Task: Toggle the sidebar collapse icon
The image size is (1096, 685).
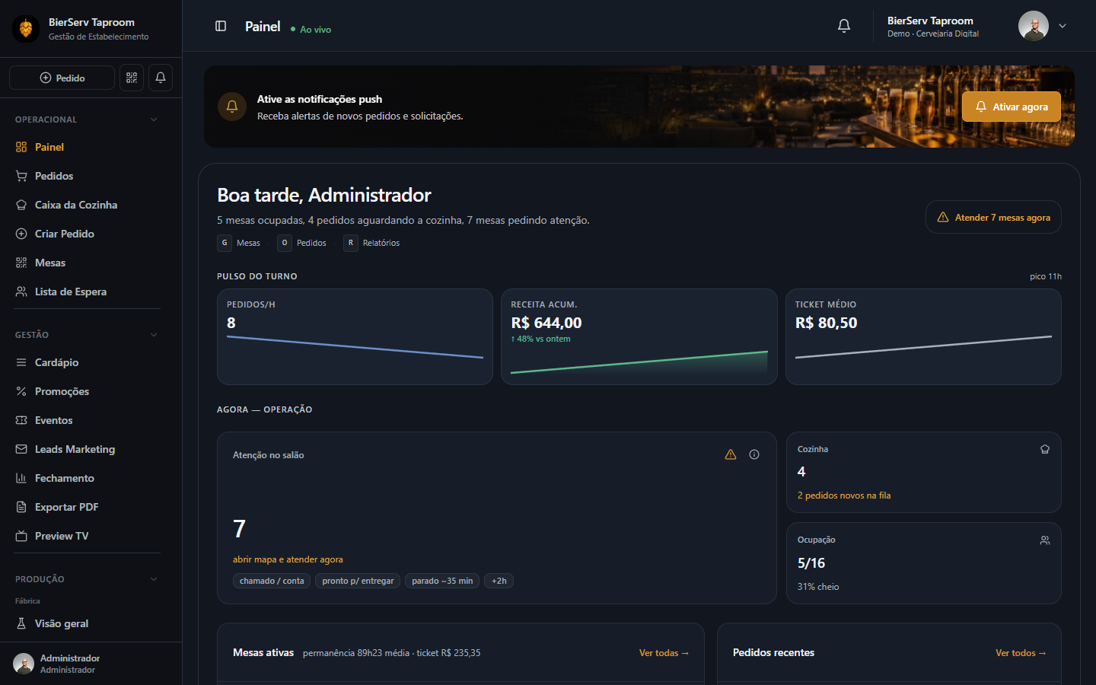Action: coord(221,26)
